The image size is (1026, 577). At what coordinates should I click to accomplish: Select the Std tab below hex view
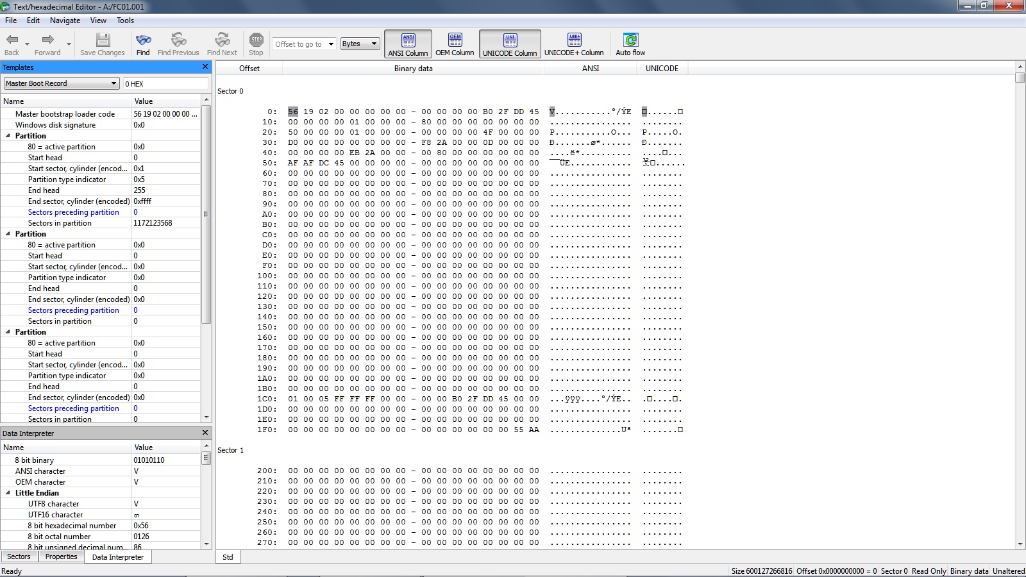228,557
